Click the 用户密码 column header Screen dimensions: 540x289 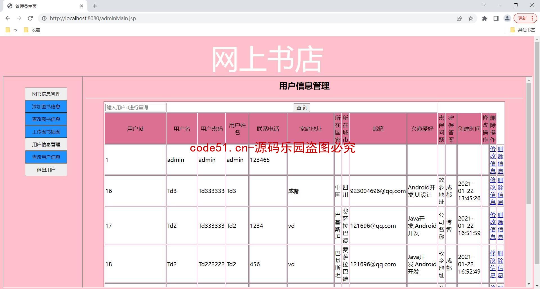click(x=211, y=129)
